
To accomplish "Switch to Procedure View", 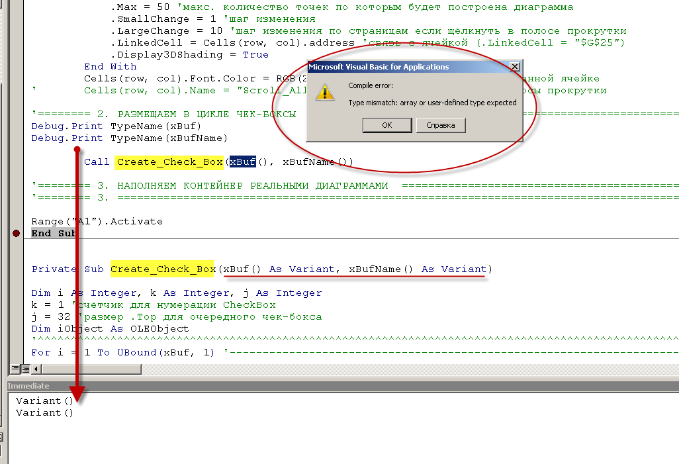I will point(15,369).
